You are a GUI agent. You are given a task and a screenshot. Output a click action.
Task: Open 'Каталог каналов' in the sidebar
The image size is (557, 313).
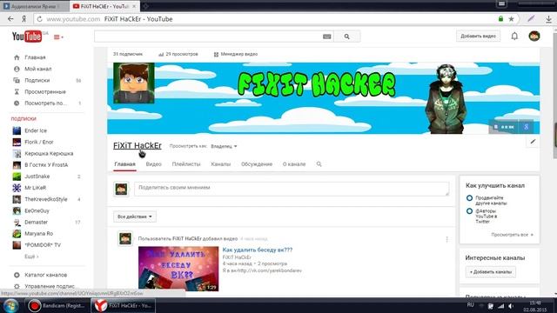(x=45, y=275)
